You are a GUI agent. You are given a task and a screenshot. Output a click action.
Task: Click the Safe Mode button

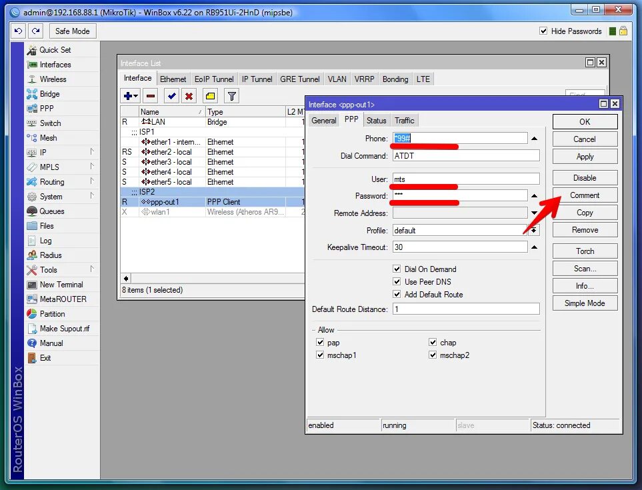pos(73,31)
